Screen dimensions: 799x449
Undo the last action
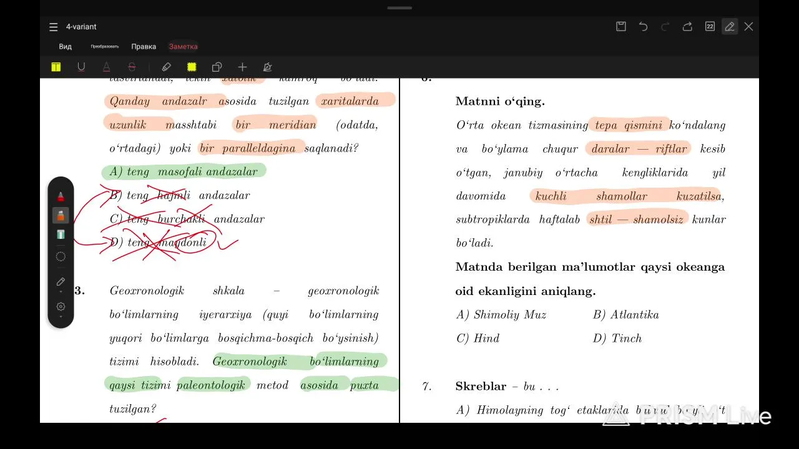point(643,26)
